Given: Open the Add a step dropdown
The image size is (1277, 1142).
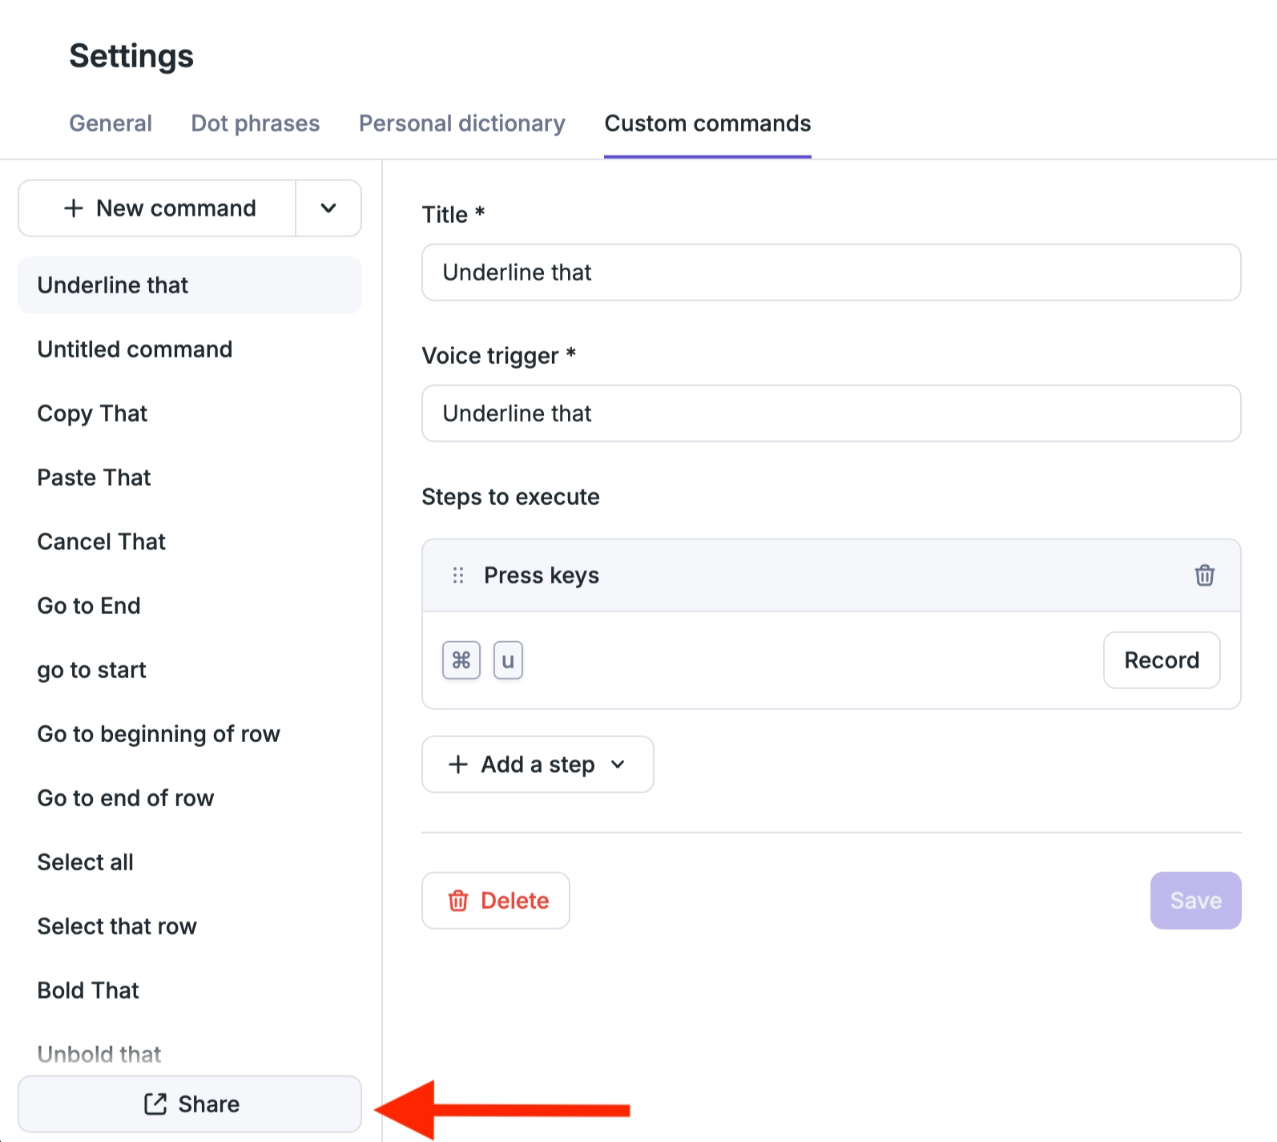Looking at the screenshot, I should click(x=538, y=765).
